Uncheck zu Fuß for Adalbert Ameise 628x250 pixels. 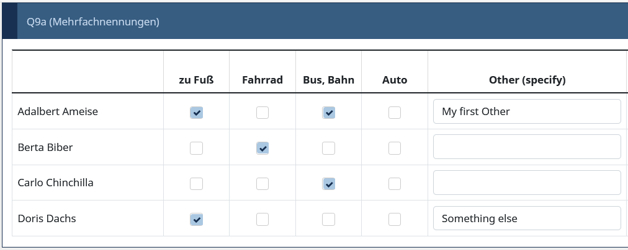(196, 113)
